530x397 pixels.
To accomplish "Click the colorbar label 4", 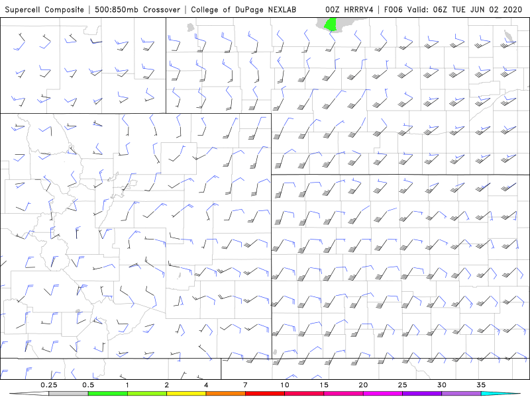I will [x=206, y=385].
